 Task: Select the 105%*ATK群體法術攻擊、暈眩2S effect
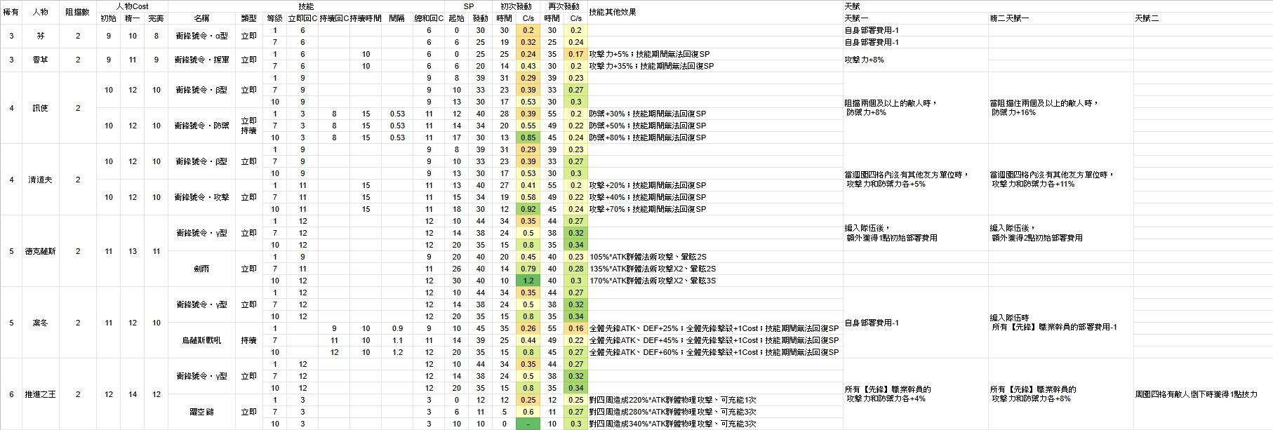(648, 257)
